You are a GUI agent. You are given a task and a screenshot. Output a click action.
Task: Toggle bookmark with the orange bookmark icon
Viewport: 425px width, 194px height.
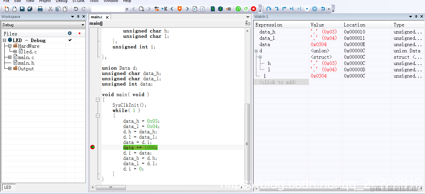pyautogui.click(x=180, y=9)
